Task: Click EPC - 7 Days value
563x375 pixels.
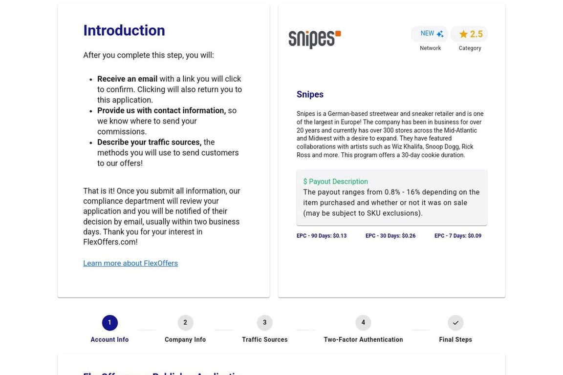Action: coord(458,236)
